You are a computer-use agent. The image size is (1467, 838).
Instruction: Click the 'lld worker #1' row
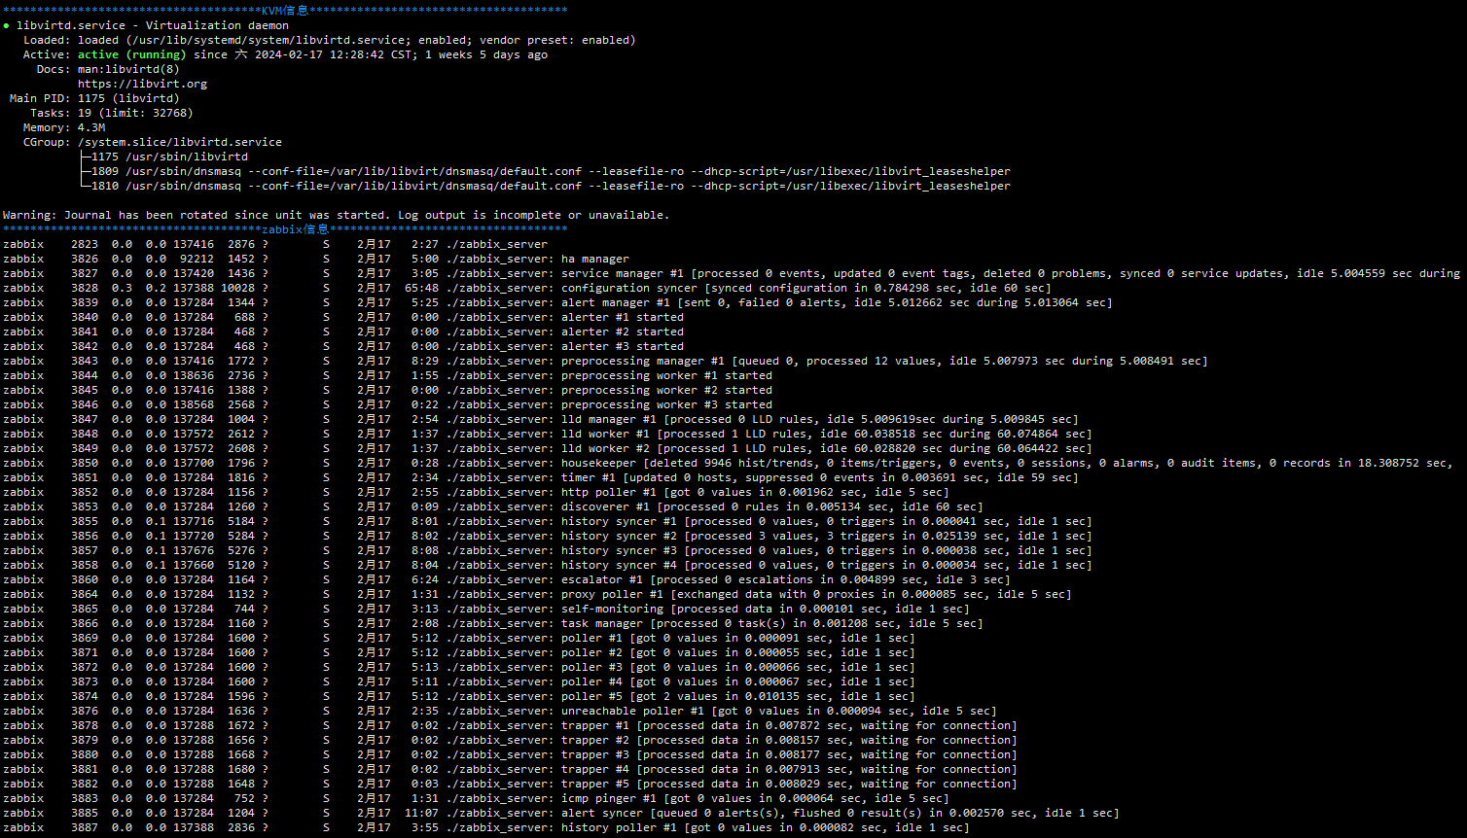pyautogui.click(x=547, y=434)
